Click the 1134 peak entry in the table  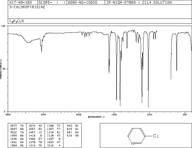(x=54, y=132)
